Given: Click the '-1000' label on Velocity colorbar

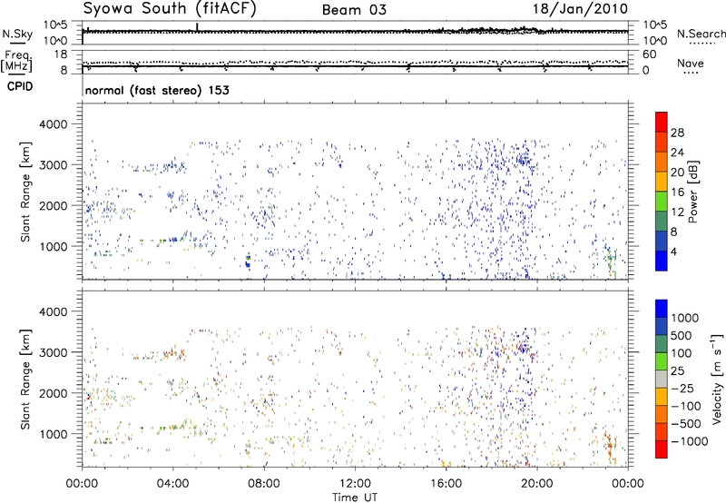Looking at the screenshot, I should (690, 441).
